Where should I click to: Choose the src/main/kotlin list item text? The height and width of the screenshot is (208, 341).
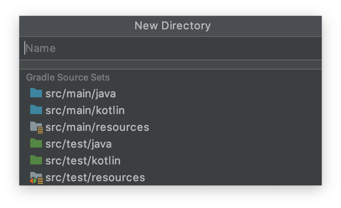tap(85, 110)
